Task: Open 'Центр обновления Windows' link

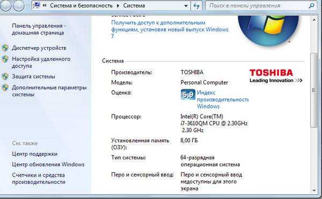Action: click(48, 164)
